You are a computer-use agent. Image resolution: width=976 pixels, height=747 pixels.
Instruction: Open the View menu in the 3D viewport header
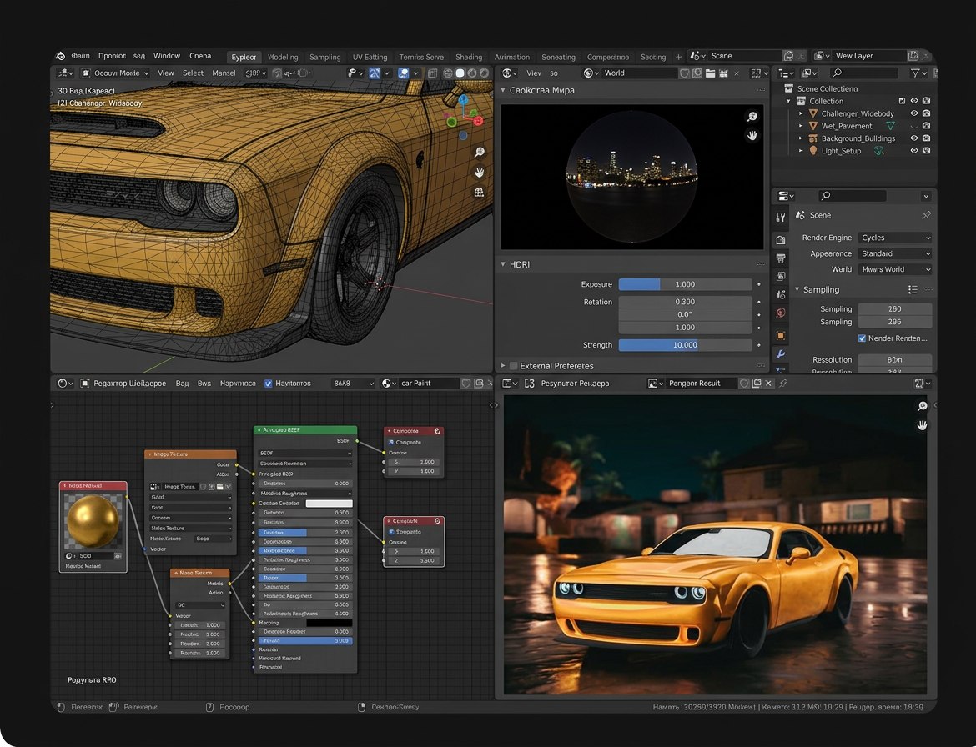tap(165, 73)
